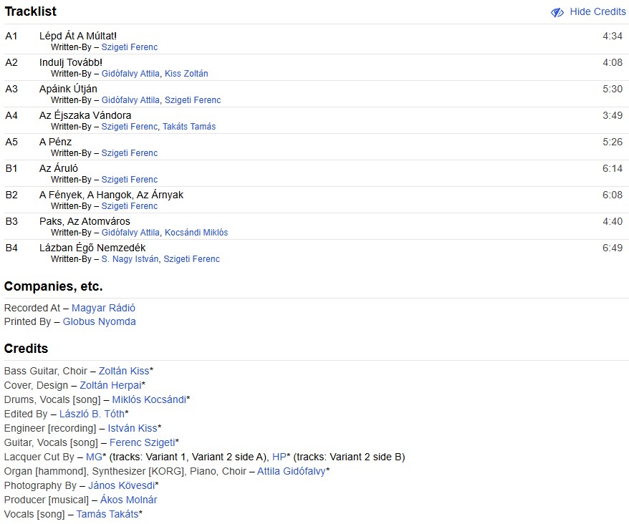The width and height of the screenshot is (629, 524).
Task: Click the HP lacquer cut link
Action: (x=279, y=457)
